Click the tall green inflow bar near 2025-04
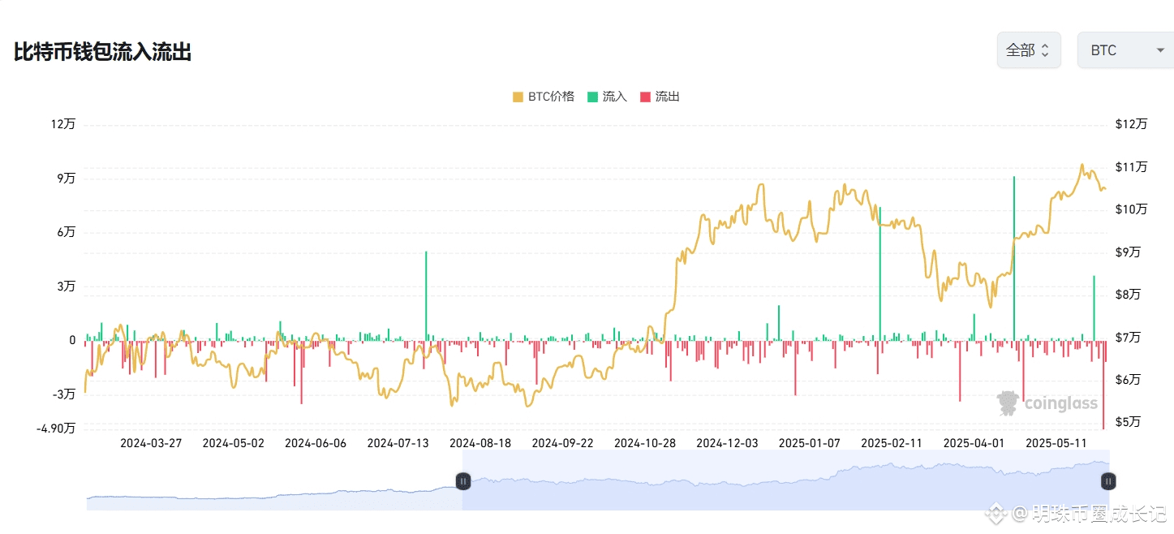 point(1014,258)
